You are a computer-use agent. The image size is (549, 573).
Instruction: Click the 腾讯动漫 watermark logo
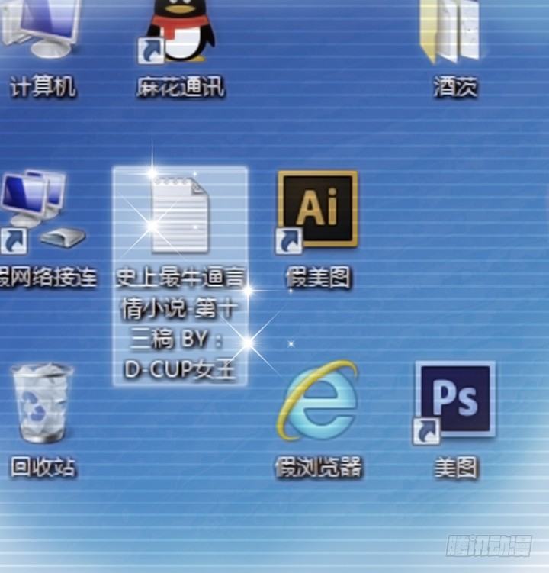[x=491, y=545]
